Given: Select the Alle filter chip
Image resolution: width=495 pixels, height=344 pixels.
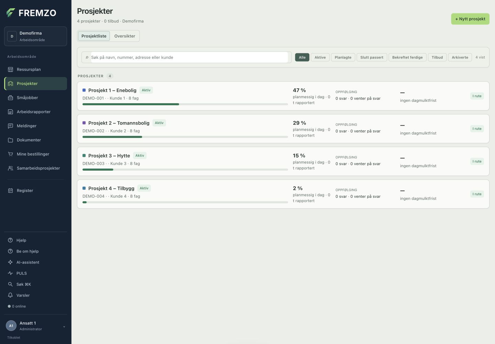Looking at the screenshot, I should pyautogui.click(x=302, y=57).
